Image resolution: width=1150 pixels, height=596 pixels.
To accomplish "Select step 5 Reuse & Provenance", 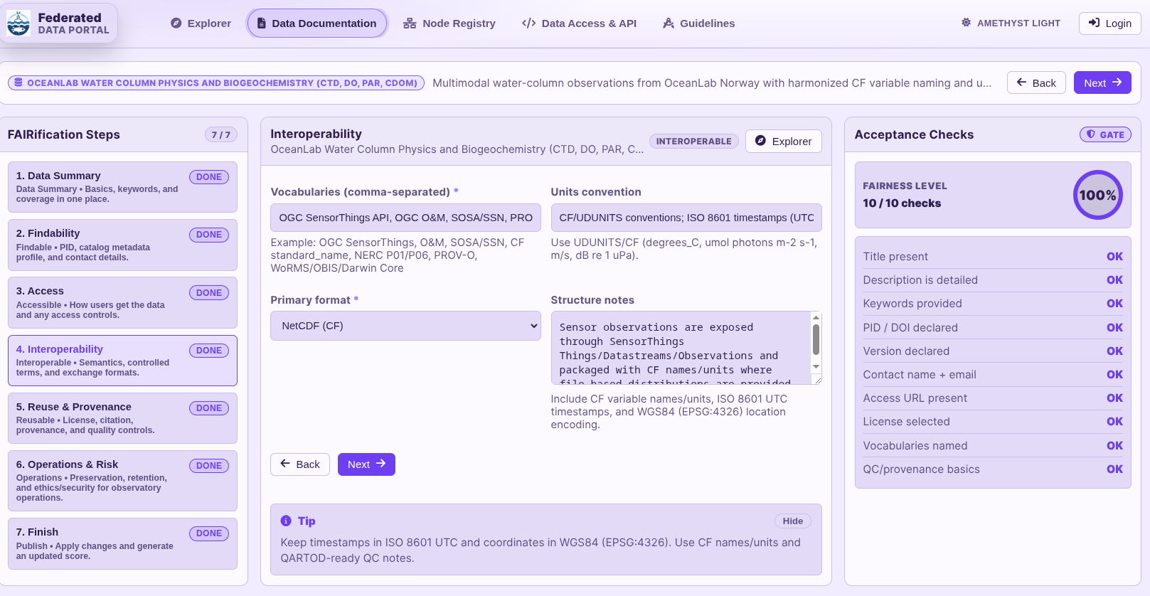I will [122, 418].
